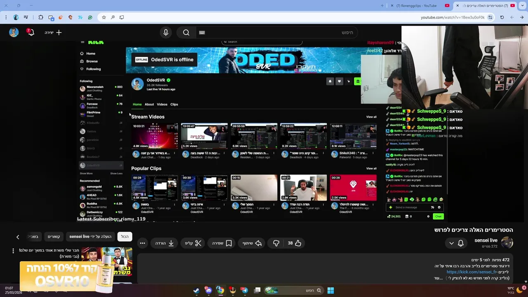The height and width of the screenshot is (297, 528).
Task: Open options menu for the גבי משרת video
Action: [13, 251]
